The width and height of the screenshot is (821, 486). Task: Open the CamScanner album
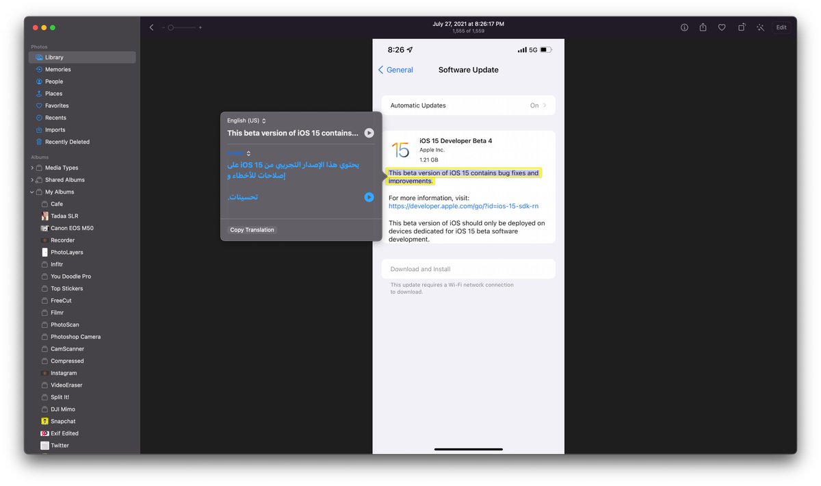(82, 349)
